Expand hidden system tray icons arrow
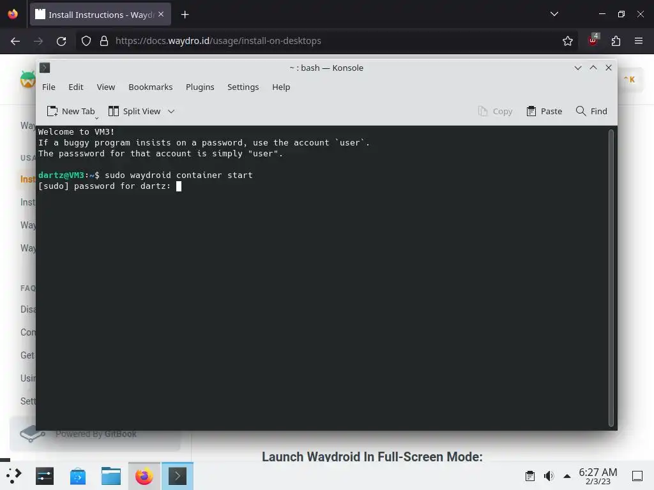The width and height of the screenshot is (654, 490). (x=567, y=476)
